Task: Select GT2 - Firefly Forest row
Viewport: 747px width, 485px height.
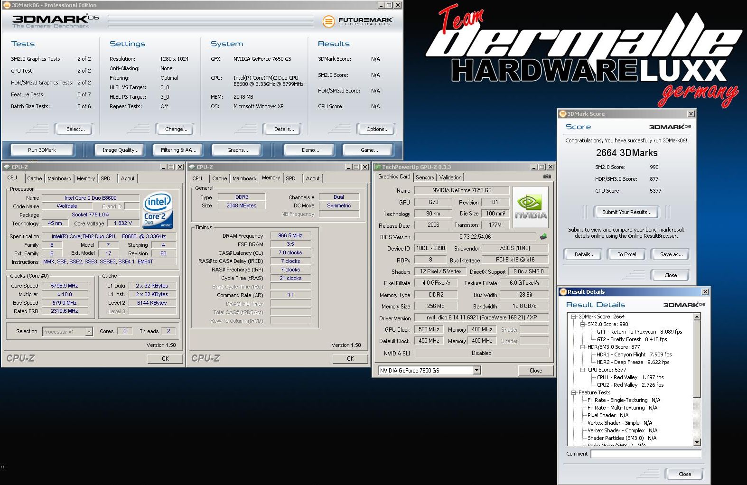Action: [x=632, y=339]
